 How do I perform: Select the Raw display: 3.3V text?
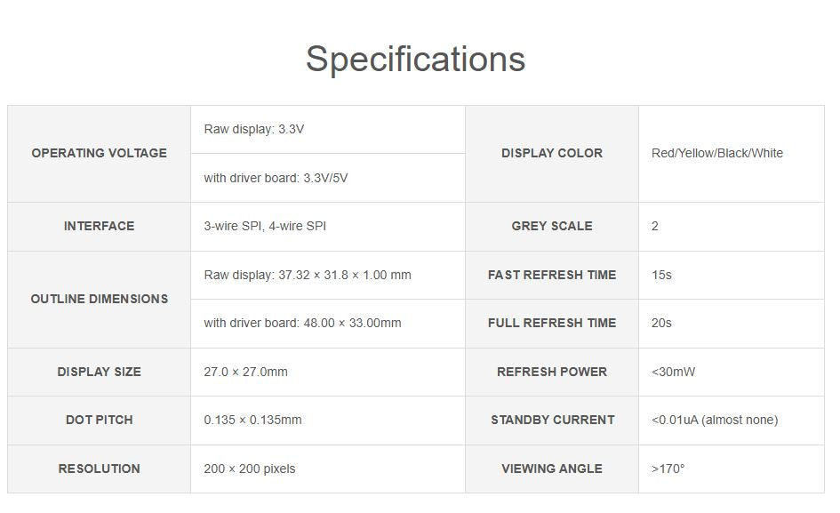click(x=253, y=129)
